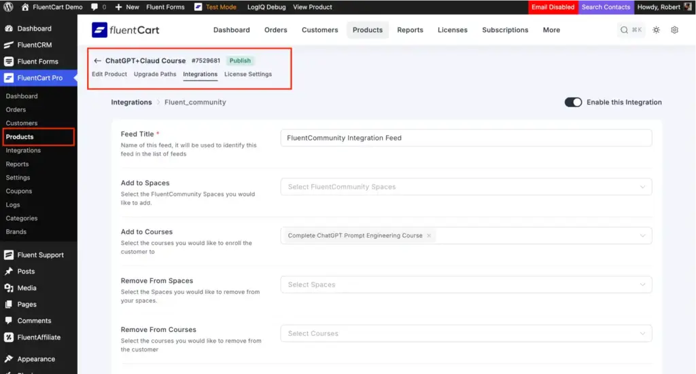Click Fluent Forms in admin bar
The height and width of the screenshot is (374, 696).
point(165,7)
